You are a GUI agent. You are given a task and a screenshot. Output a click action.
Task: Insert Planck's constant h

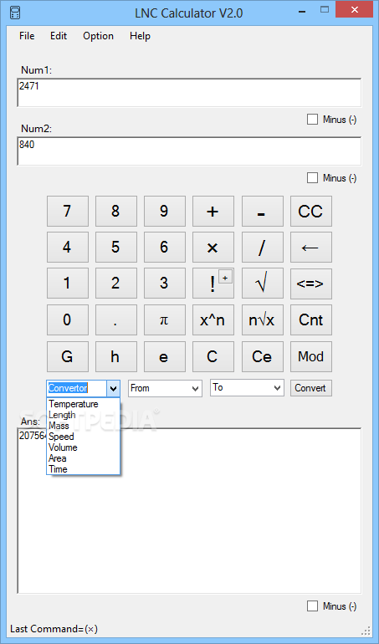coord(116,356)
